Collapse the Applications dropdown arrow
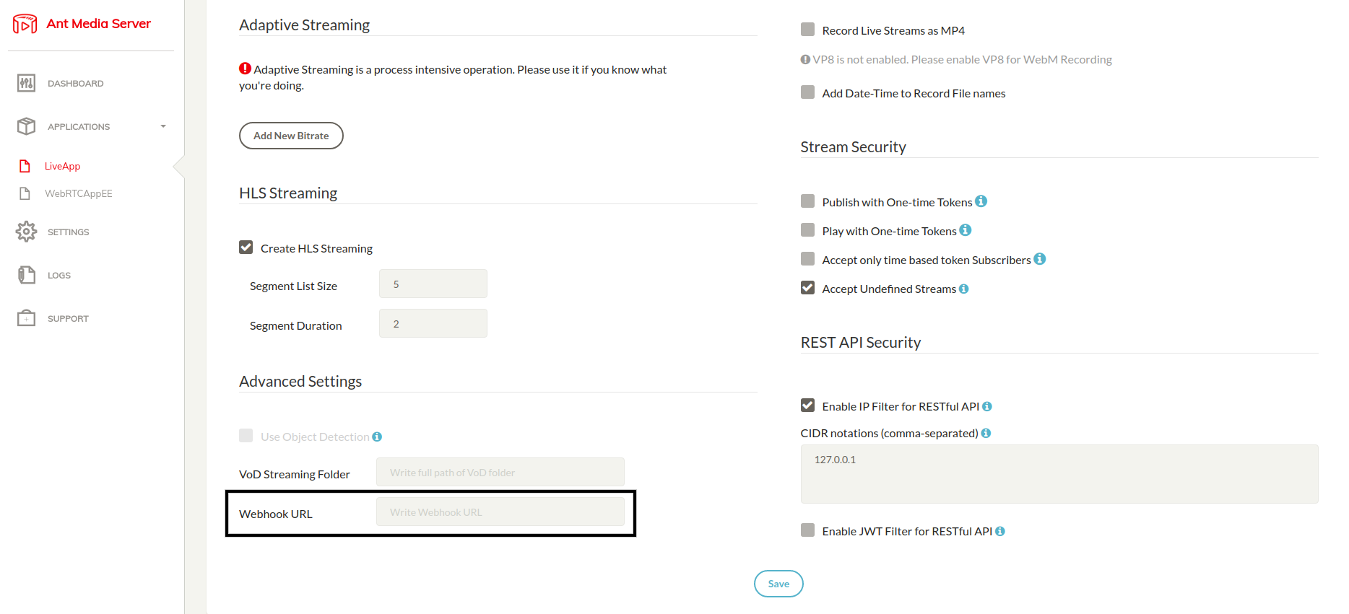The width and height of the screenshot is (1349, 614). 163,126
